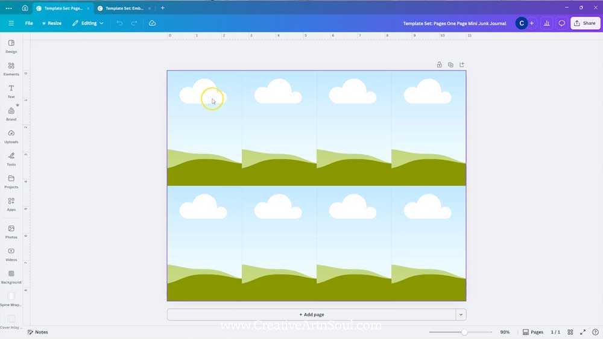This screenshot has height=339, width=603.
Task: Click the Share button
Action: pyautogui.click(x=585, y=23)
